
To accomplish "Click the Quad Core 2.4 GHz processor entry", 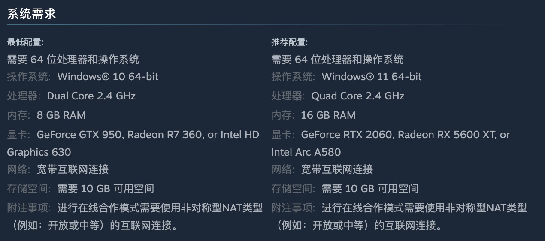I will coord(358,96).
